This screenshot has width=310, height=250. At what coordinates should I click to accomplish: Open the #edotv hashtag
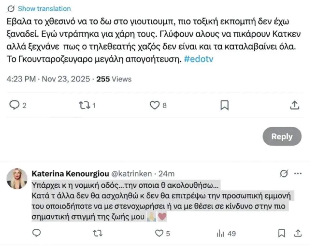(199, 59)
